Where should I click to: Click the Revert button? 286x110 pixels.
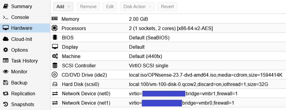pyautogui.click(x=167, y=7)
